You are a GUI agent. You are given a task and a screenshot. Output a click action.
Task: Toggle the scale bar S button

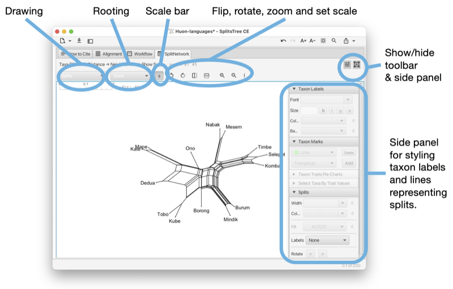(159, 76)
